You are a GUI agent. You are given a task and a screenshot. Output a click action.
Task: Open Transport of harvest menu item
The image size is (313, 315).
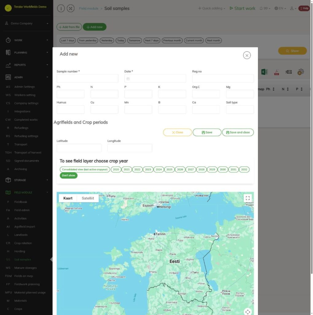pyautogui.click(x=28, y=153)
